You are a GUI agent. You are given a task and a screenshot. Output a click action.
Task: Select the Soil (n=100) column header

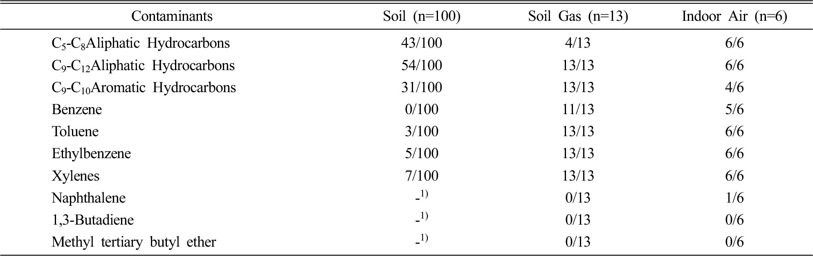point(422,17)
